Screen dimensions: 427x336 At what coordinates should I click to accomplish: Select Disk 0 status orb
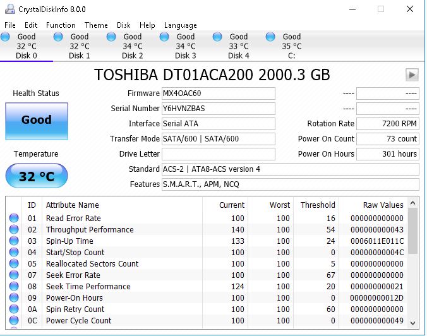(x=6, y=37)
